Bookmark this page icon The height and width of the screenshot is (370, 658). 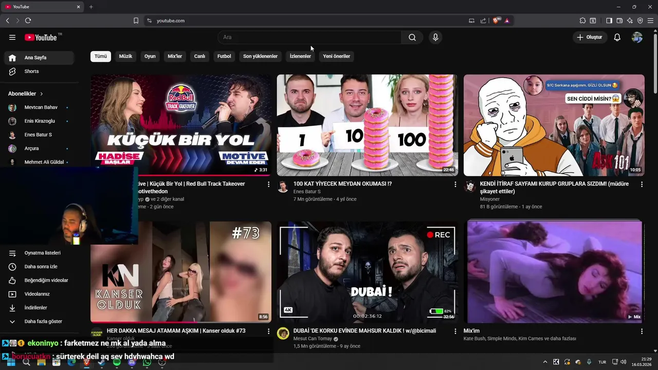coord(136,21)
